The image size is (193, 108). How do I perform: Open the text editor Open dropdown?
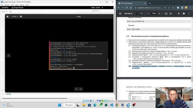[x=4, y=11]
